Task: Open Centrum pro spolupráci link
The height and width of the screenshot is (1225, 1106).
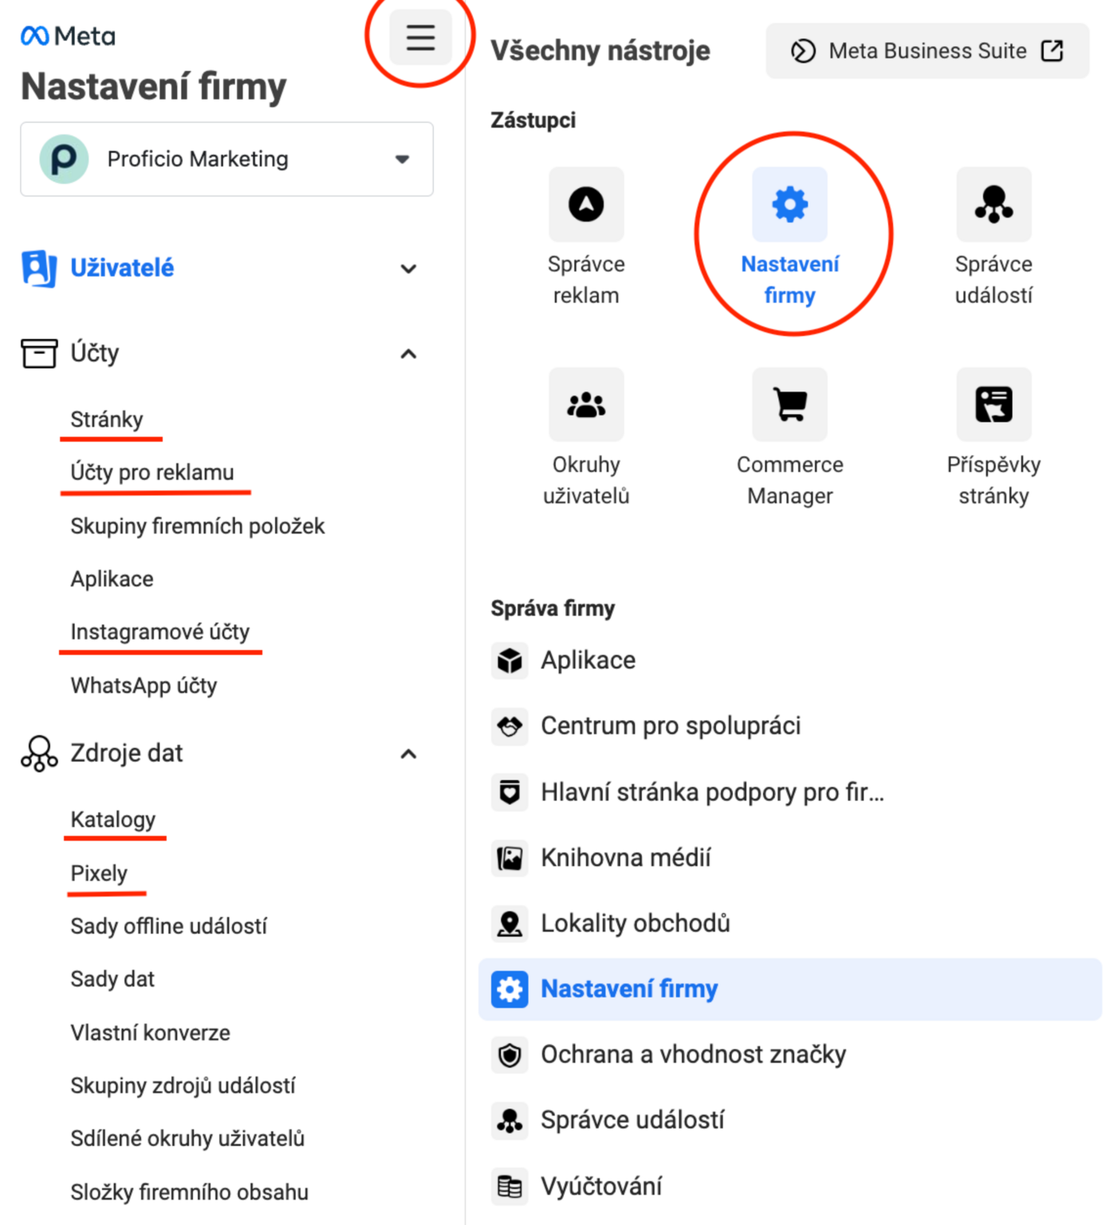Action: click(670, 726)
